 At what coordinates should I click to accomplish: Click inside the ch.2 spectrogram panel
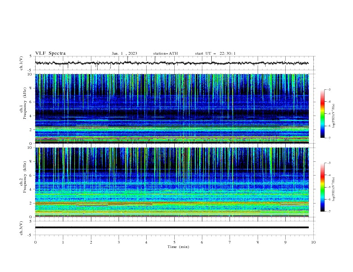point(172,182)
